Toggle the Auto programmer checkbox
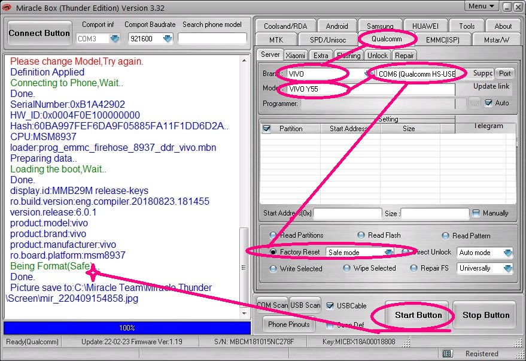The image size is (526, 361). coord(489,103)
